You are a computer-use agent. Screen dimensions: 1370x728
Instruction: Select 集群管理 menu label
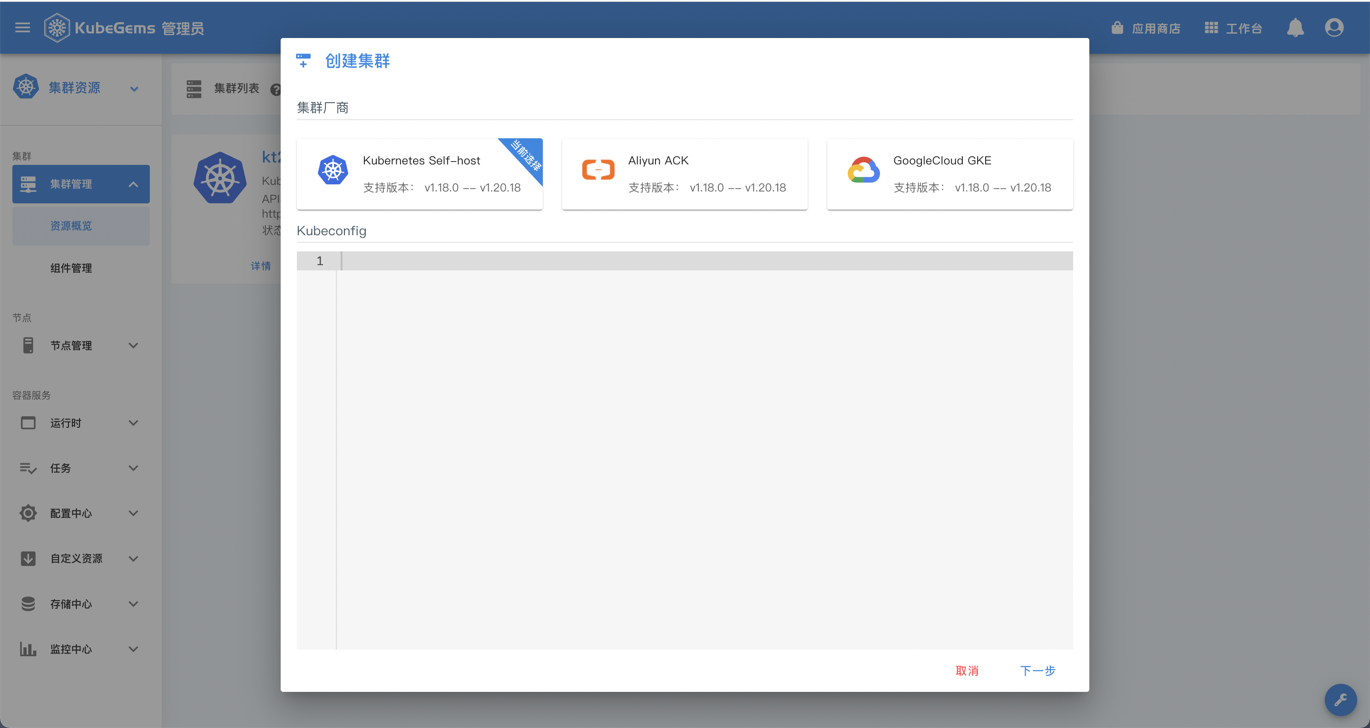point(71,184)
